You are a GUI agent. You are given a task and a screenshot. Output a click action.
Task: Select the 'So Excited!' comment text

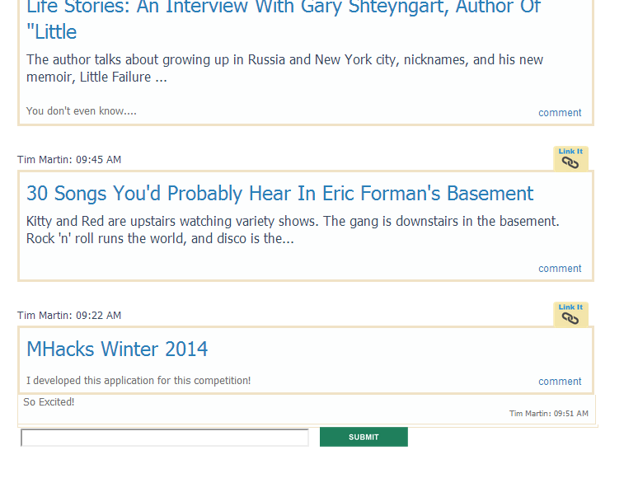(x=49, y=402)
